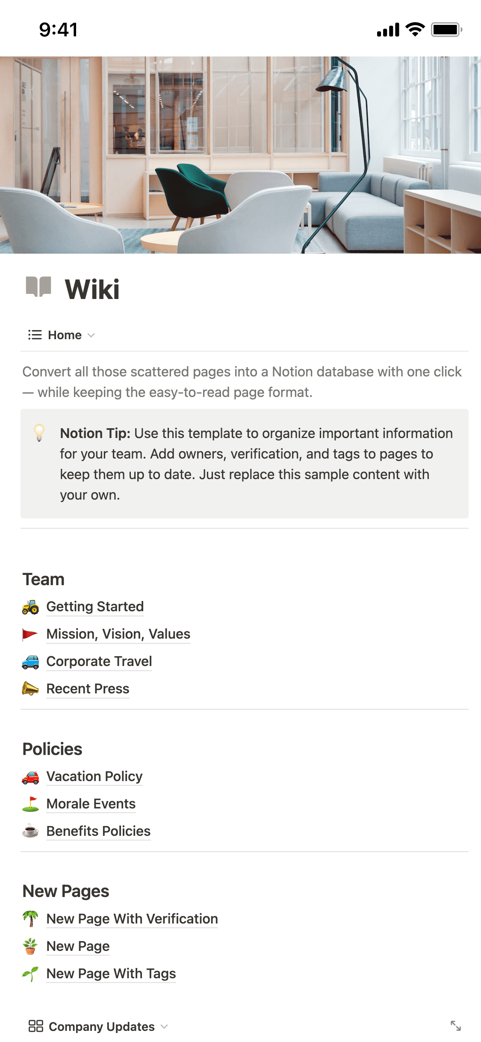Click the lightbulb Notion Tip icon

point(39,433)
